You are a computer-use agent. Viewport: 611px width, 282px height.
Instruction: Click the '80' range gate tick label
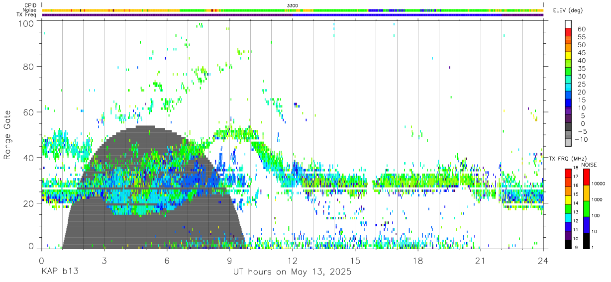point(29,66)
